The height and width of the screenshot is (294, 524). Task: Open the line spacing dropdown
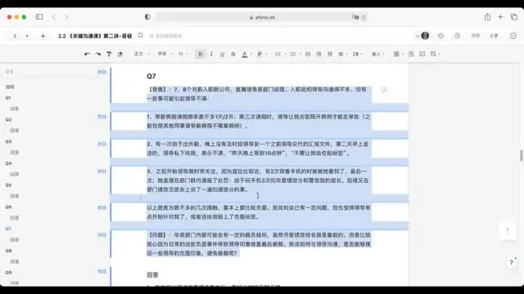pyautogui.click(x=357, y=54)
